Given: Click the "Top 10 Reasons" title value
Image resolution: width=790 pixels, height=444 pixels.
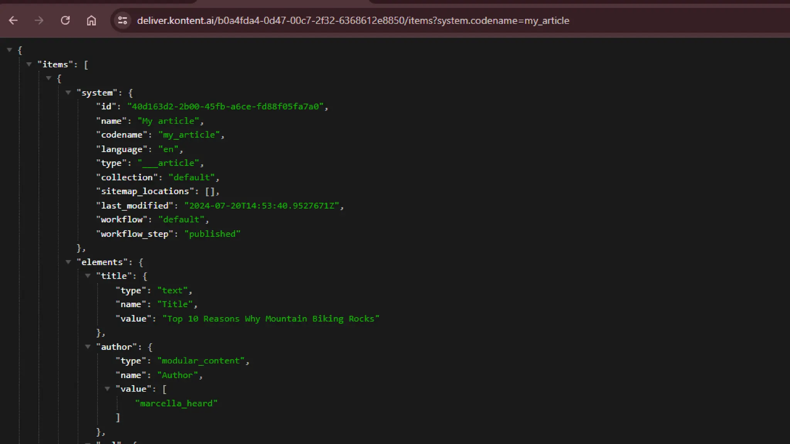Looking at the screenshot, I should pyautogui.click(x=270, y=319).
